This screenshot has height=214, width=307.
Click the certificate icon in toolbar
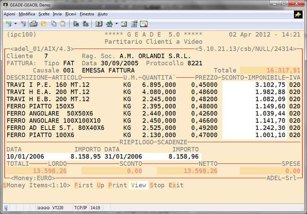144,24
